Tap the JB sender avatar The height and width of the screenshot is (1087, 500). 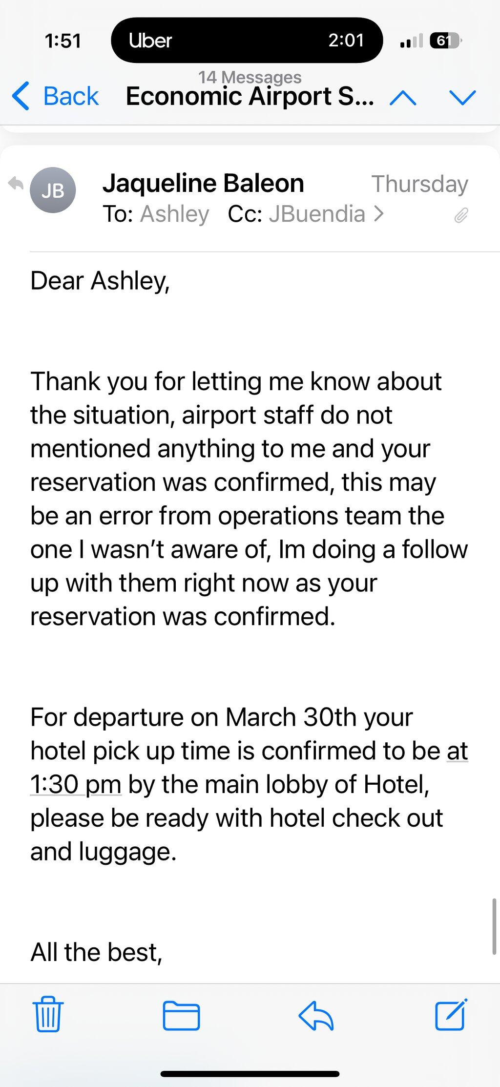[53, 190]
